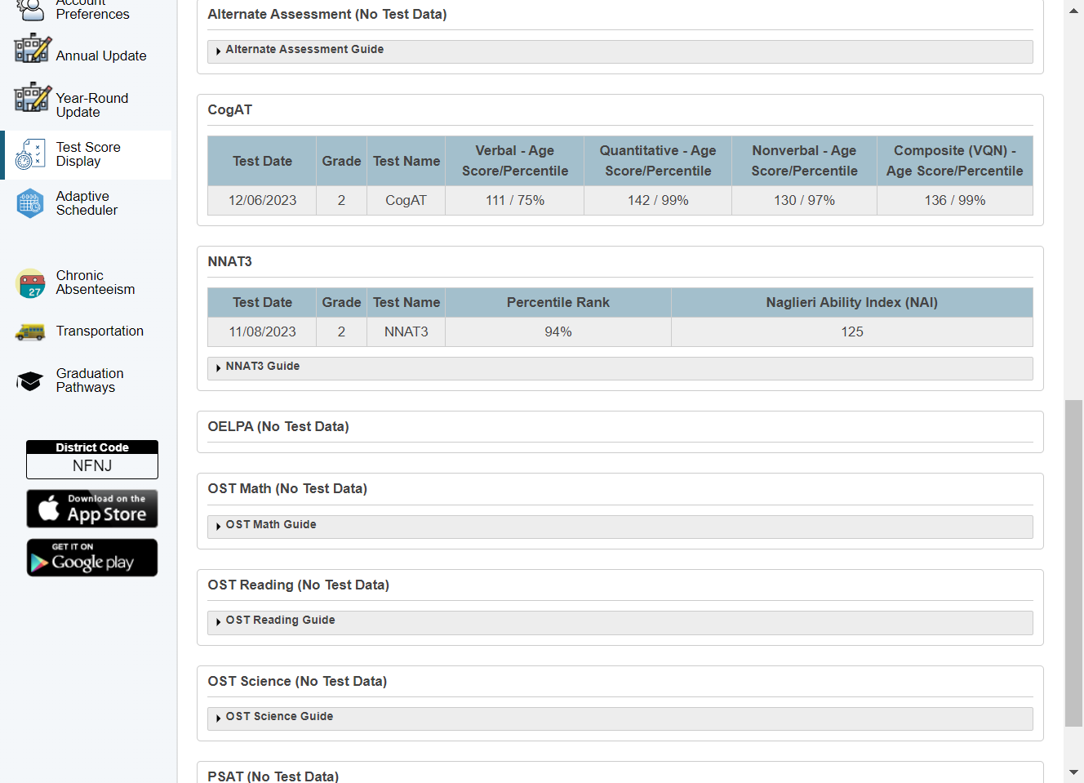
Task: Open Account Preferences
Action: click(x=92, y=10)
